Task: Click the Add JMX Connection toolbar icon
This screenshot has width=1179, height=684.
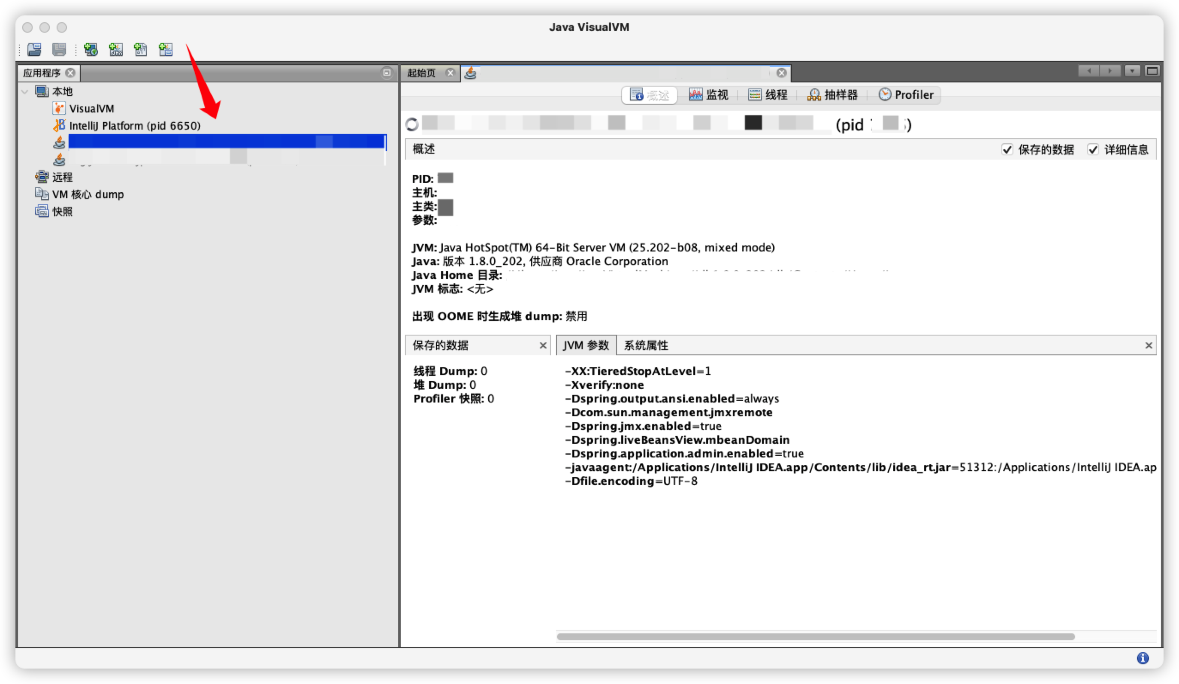Action: coord(115,49)
